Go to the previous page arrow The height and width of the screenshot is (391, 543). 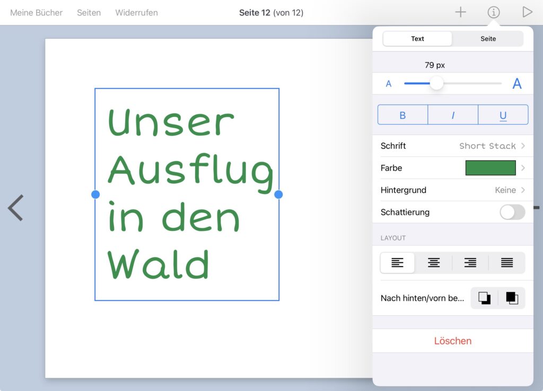click(x=15, y=208)
